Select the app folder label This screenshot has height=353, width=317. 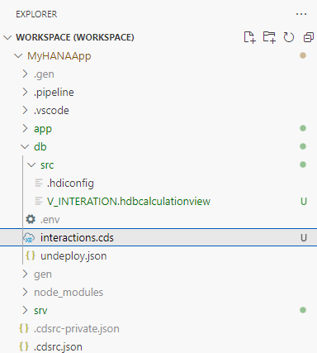pyautogui.click(x=43, y=129)
